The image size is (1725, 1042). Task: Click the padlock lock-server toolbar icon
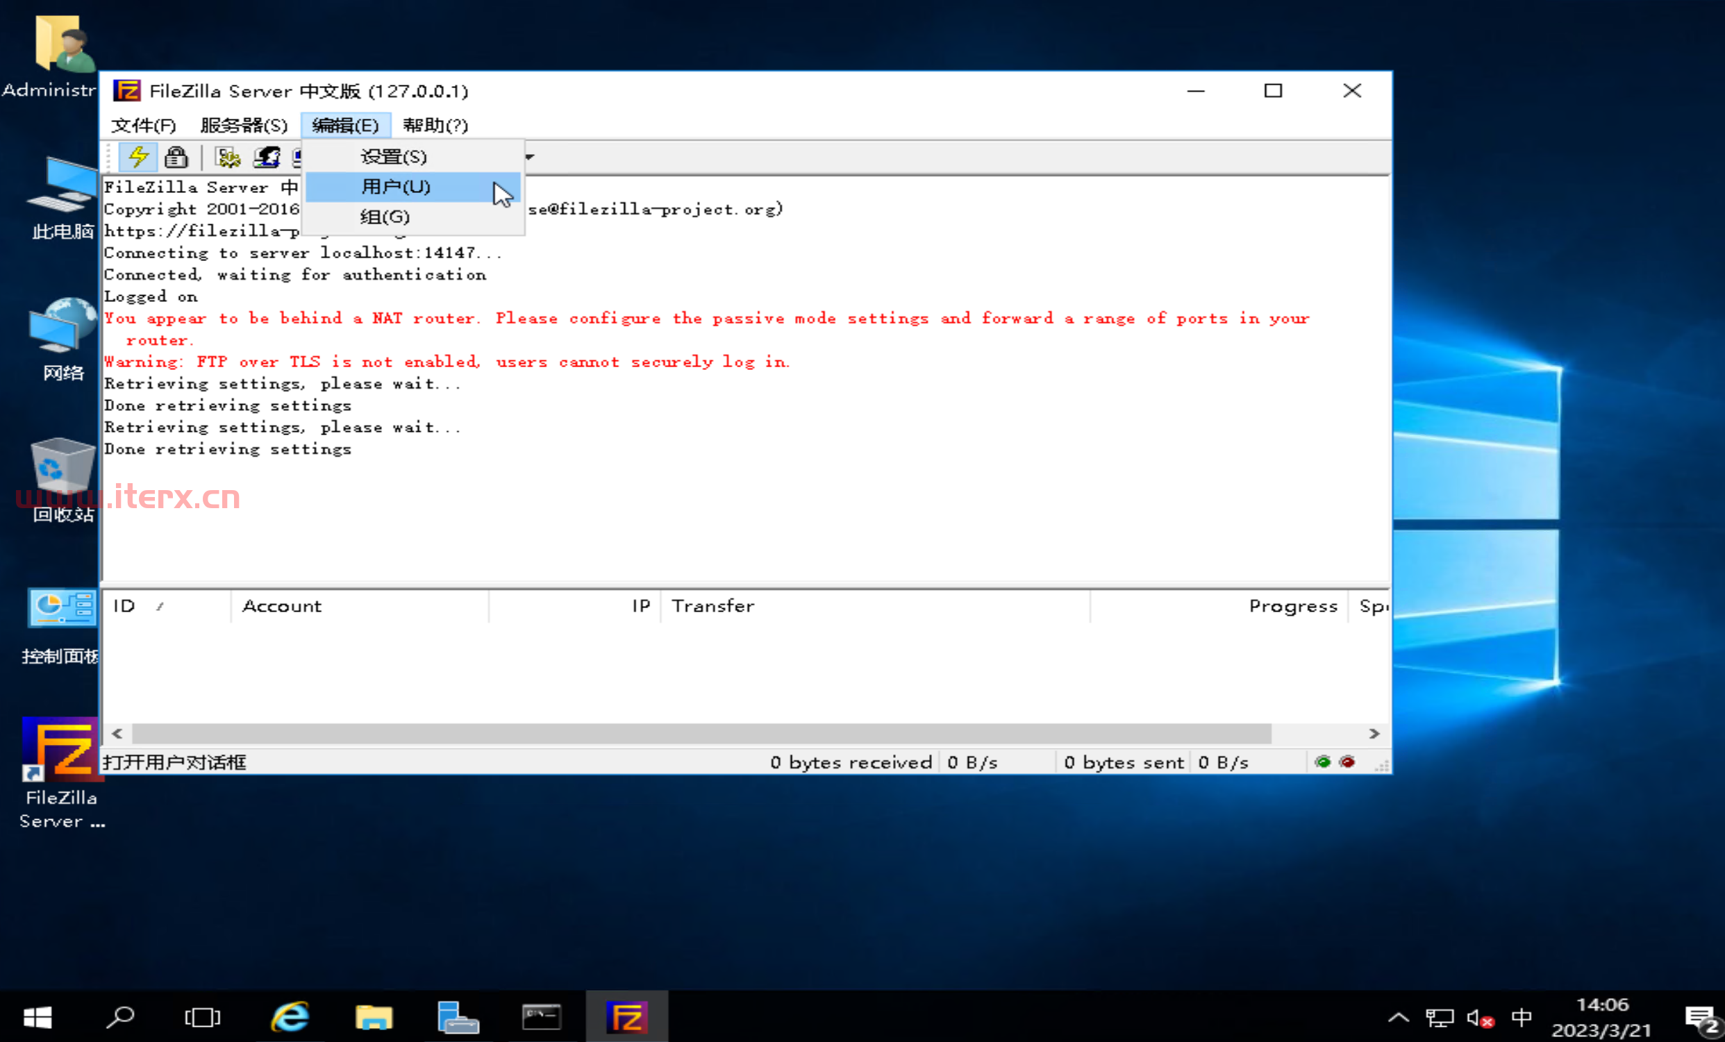click(x=176, y=157)
